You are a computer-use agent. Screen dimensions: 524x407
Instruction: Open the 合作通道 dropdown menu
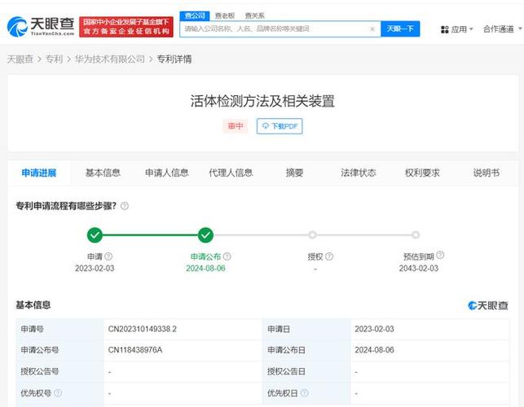click(x=502, y=29)
